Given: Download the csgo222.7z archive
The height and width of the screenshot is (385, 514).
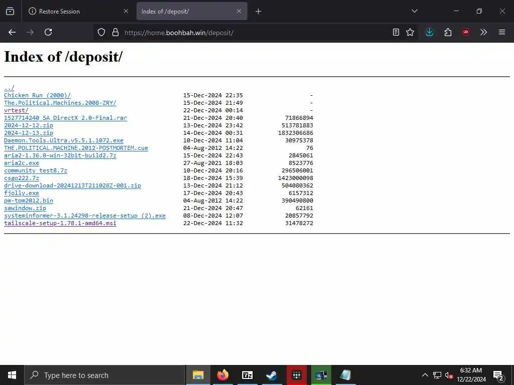Looking at the screenshot, I should coord(22,178).
